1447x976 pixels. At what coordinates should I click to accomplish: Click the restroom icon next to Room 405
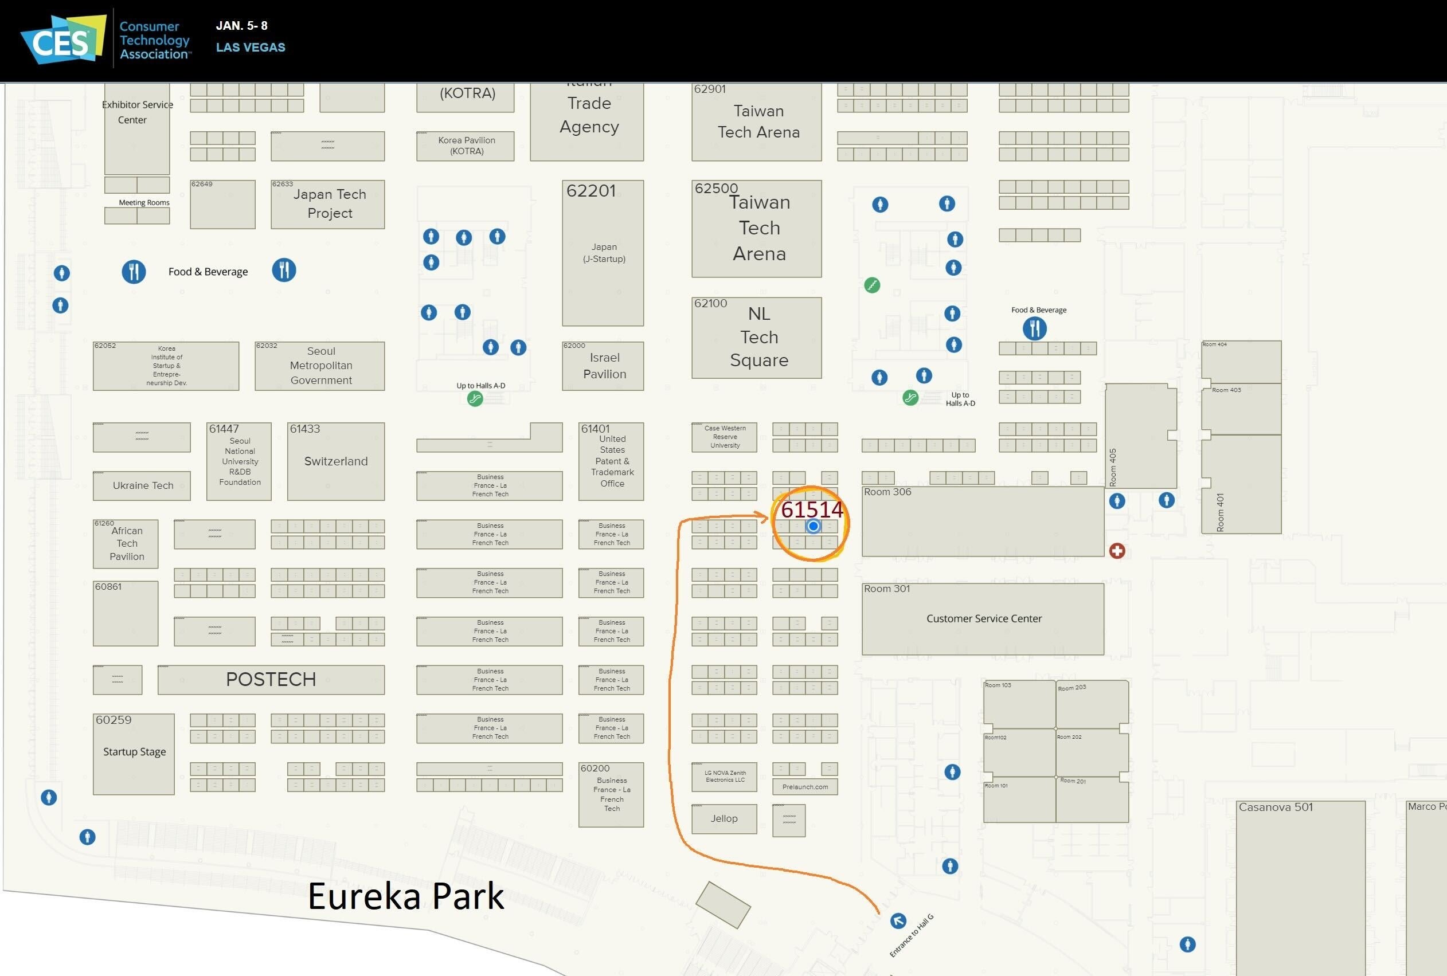[1117, 500]
